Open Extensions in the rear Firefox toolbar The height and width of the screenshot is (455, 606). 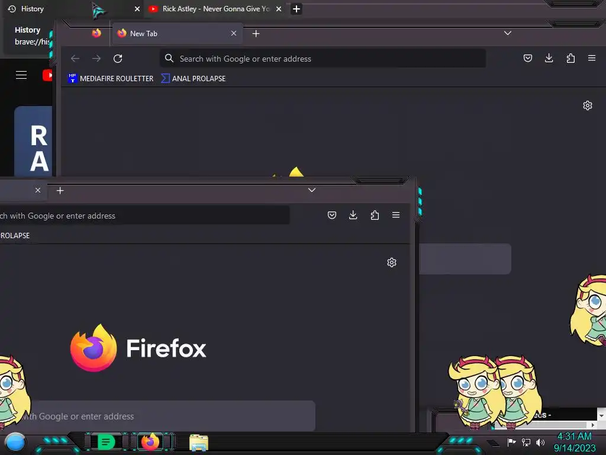pyautogui.click(x=570, y=58)
